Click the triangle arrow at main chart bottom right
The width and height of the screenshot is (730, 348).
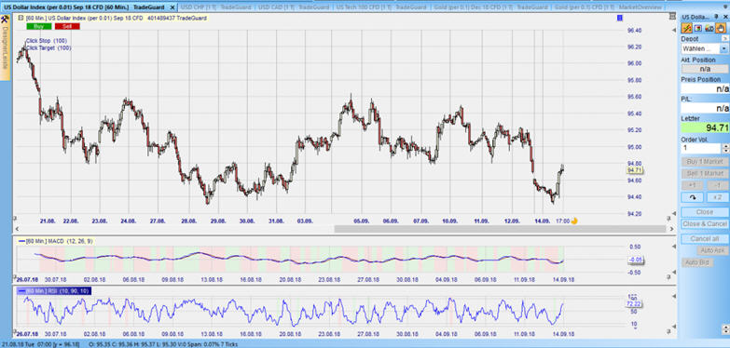(674, 213)
